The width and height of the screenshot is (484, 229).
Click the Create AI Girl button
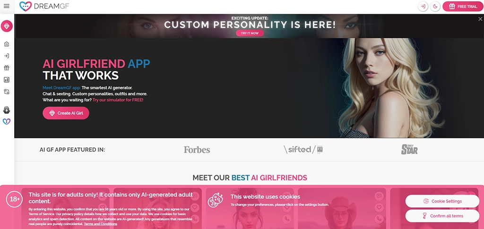(66, 113)
